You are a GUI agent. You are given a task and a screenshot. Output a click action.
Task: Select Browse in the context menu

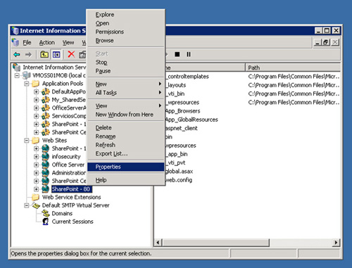(126, 40)
